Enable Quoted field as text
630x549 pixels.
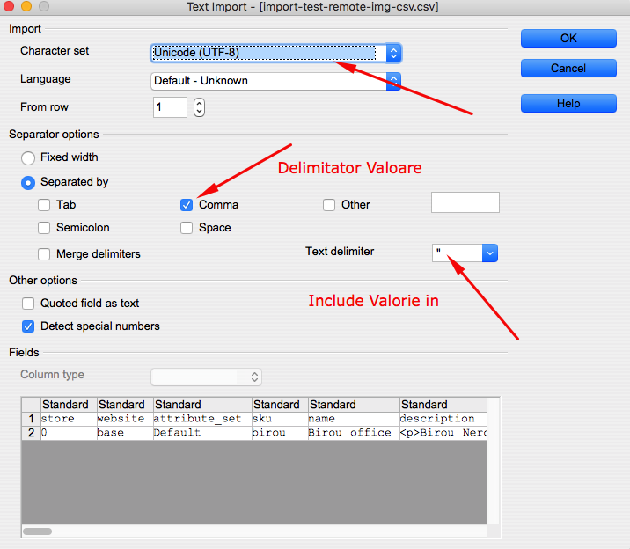28,304
